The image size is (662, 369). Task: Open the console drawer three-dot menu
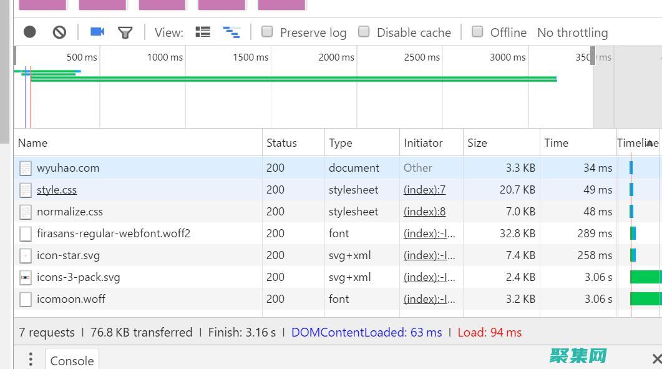pos(31,359)
